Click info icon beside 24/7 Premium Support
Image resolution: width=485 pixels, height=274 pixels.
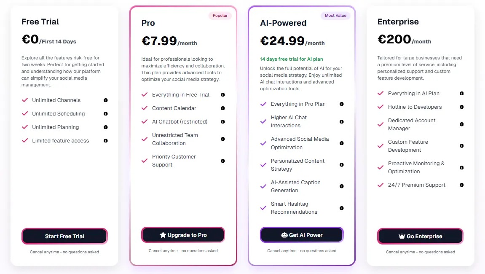(461, 185)
